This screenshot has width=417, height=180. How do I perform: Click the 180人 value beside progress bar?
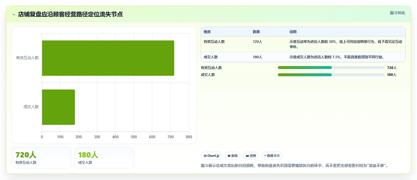[x=392, y=75]
